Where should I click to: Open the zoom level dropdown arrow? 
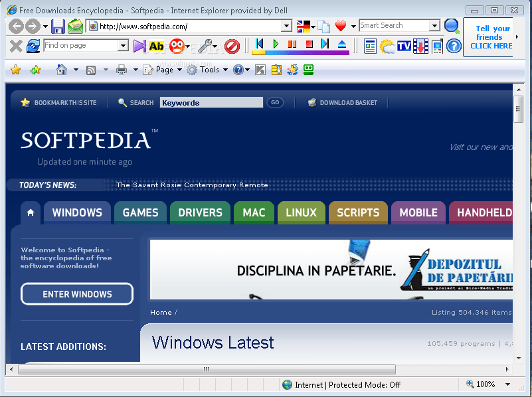click(508, 384)
